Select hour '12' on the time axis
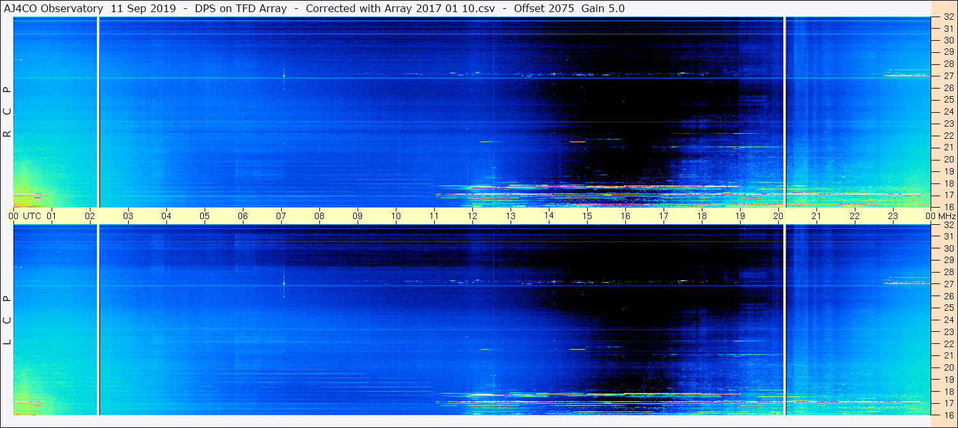 click(x=472, y=216)
